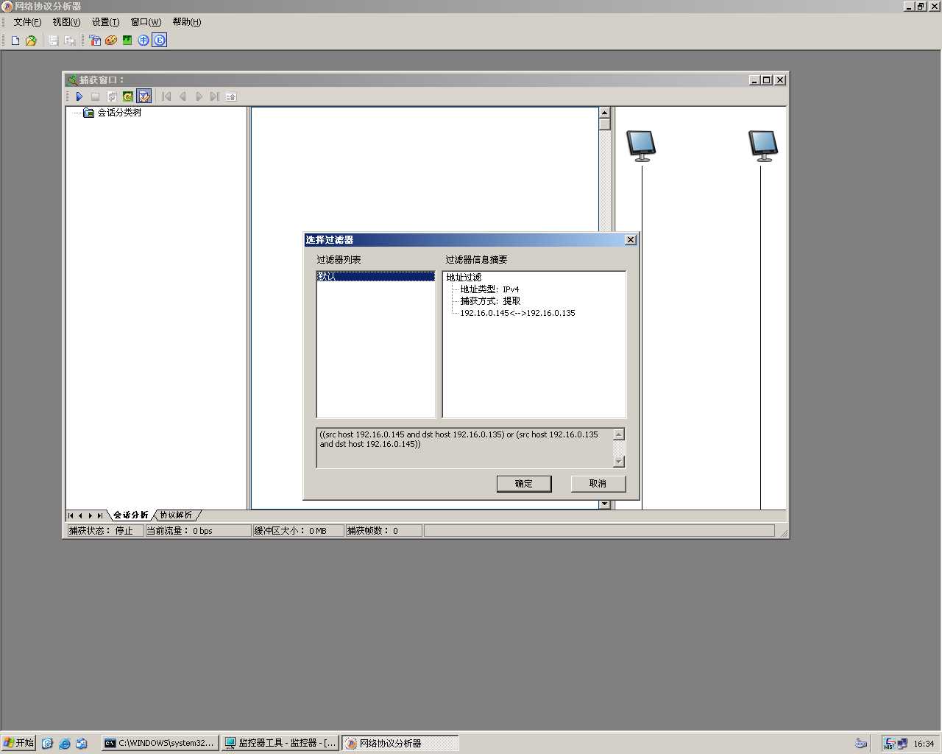The image size is (942, 754).
Task: Switch to 监控器工具 taskbar window
Action: [x=280, y=744]
